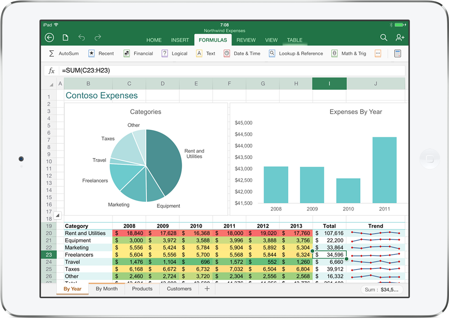Tap the recalculate calculator icon
The width and height of the screenshot is (449, 319).
pyautogui.click(x=397, y=53)
